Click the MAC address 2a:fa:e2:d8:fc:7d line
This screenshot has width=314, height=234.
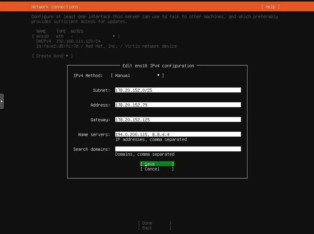[x=106, y=46]
